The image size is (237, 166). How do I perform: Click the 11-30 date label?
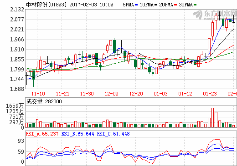(87, 94)
